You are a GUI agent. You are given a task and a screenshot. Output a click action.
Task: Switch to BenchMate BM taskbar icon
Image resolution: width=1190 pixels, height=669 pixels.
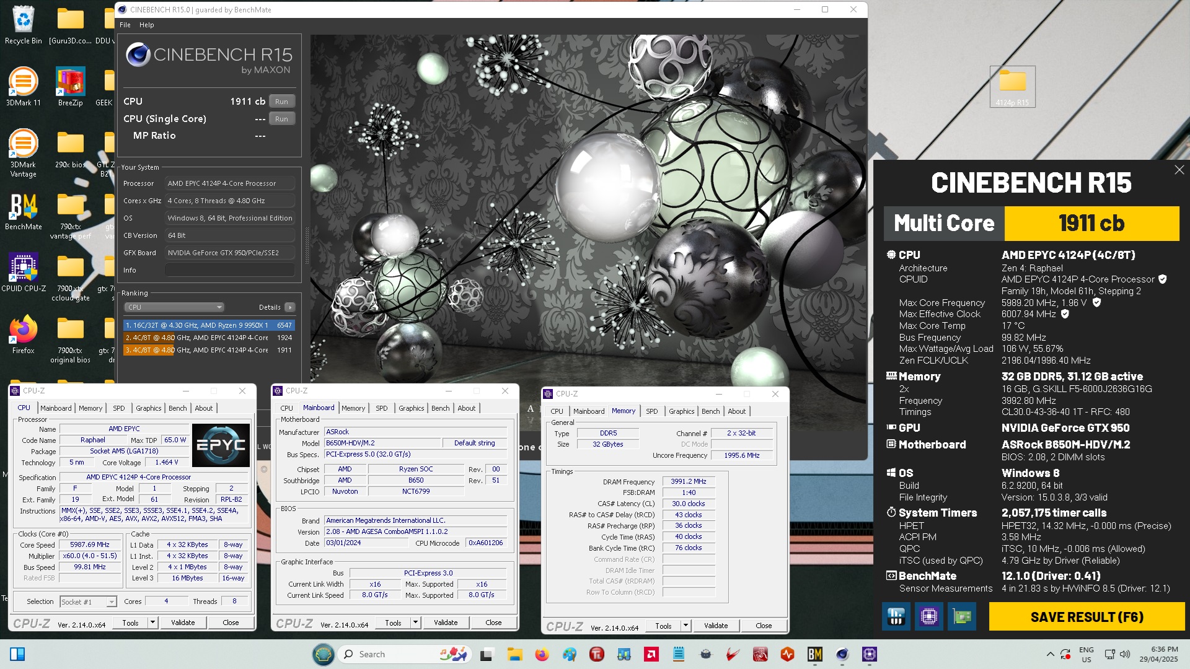(814, 654)
